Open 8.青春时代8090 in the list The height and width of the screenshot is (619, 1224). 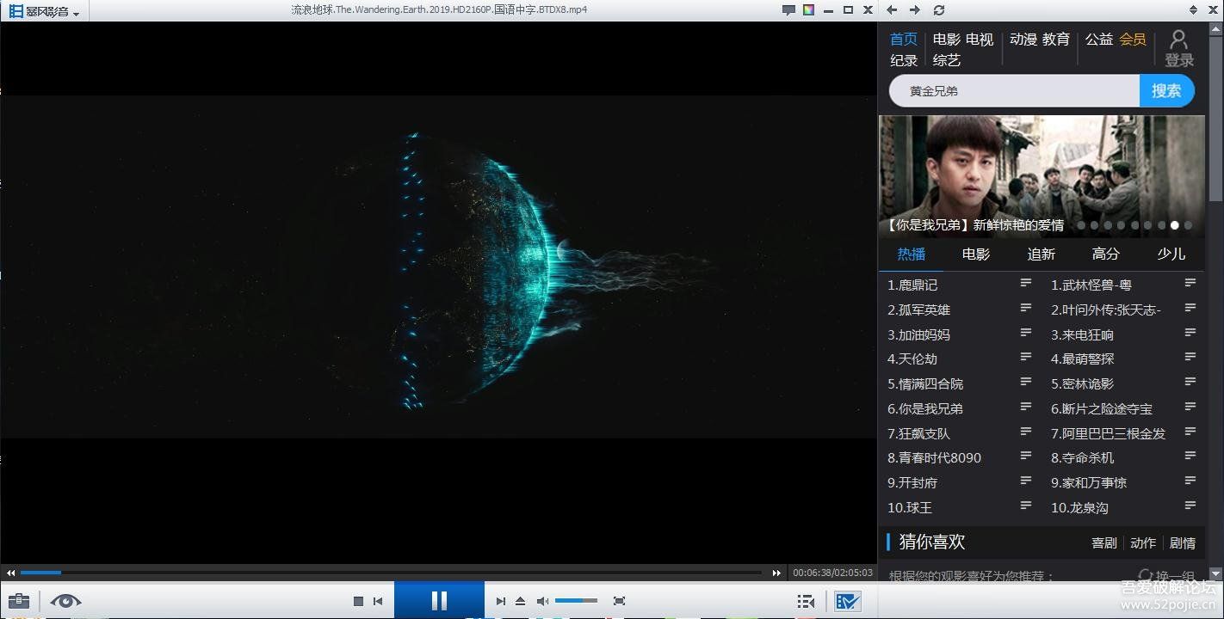[x=935, y=458]
